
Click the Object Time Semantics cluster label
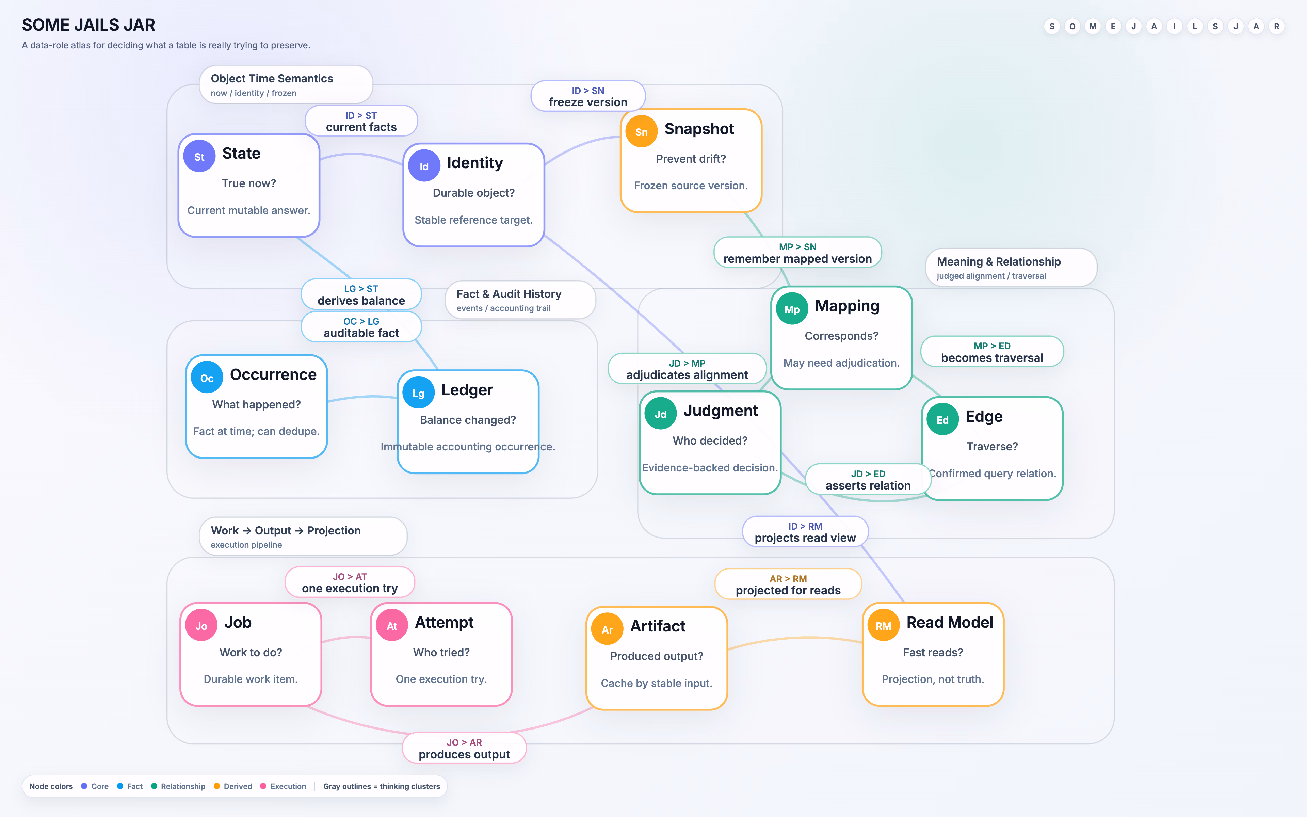(286, 85)
